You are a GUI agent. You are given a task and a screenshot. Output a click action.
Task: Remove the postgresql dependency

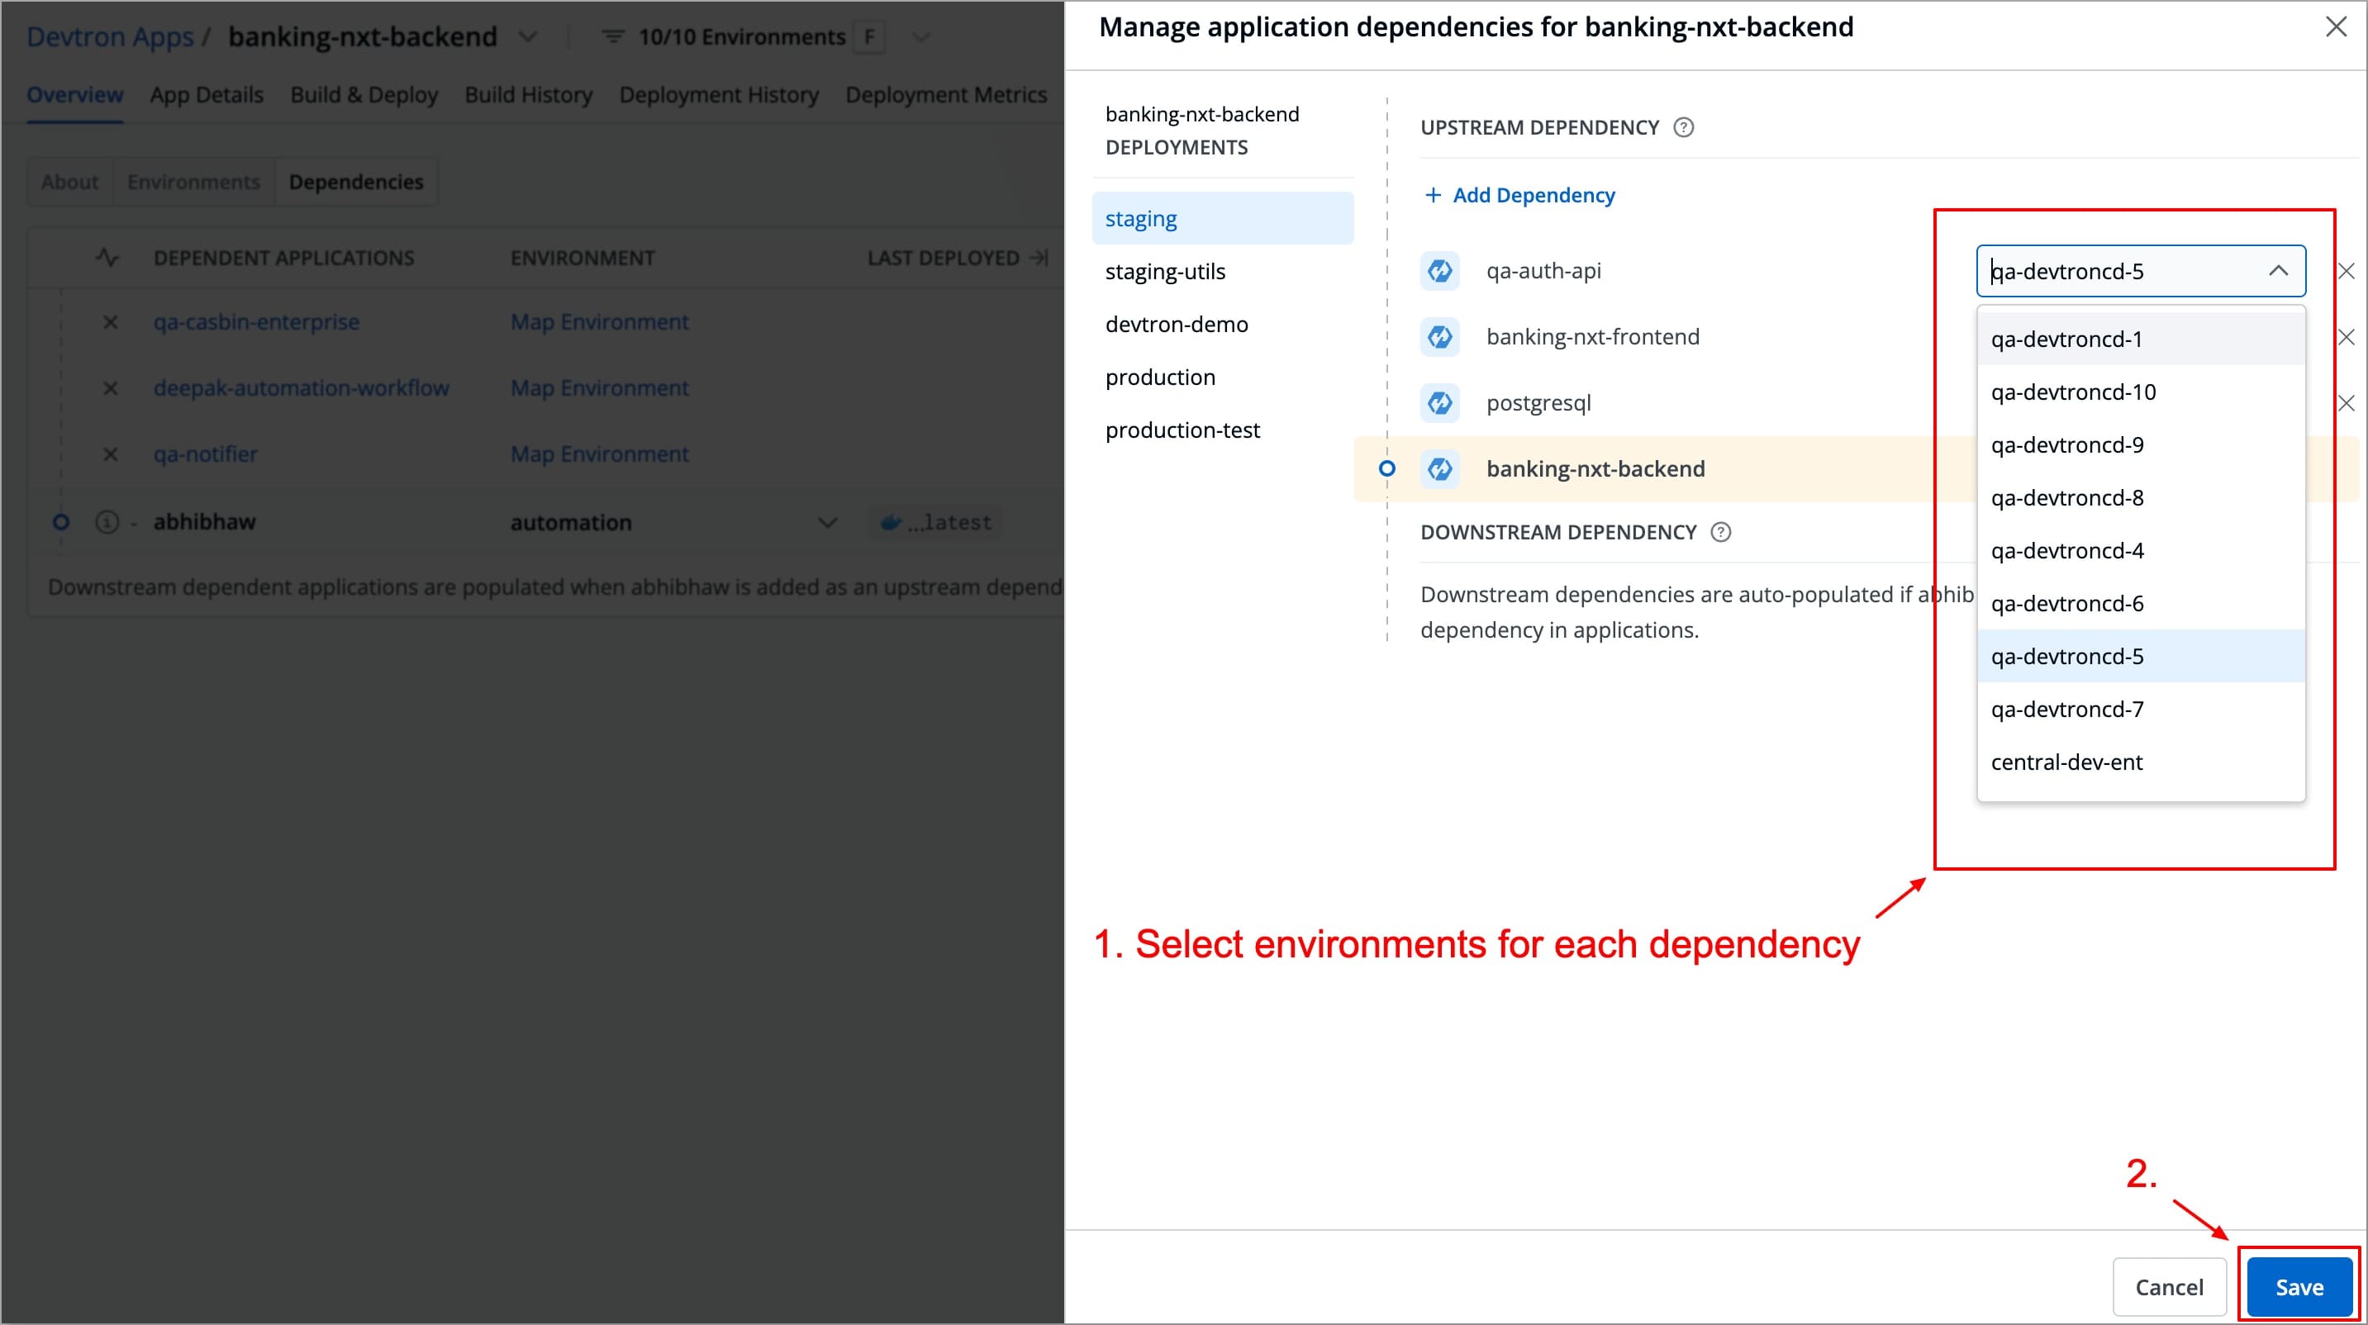click(2346, 403)
